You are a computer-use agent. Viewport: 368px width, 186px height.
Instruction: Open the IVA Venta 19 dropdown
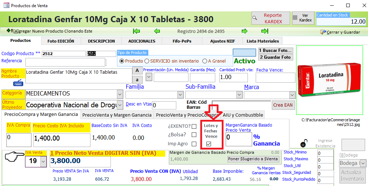(43, 161)
